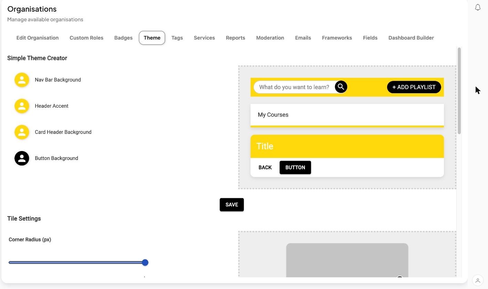Focus the 'What do you want to learn?' field
The image size is (488, 289).
pos(295,87)
